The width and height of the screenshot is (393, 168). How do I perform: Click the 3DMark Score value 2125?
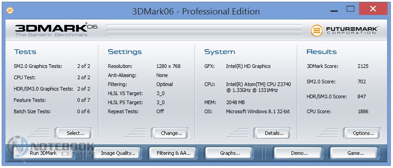pos(363,66)
